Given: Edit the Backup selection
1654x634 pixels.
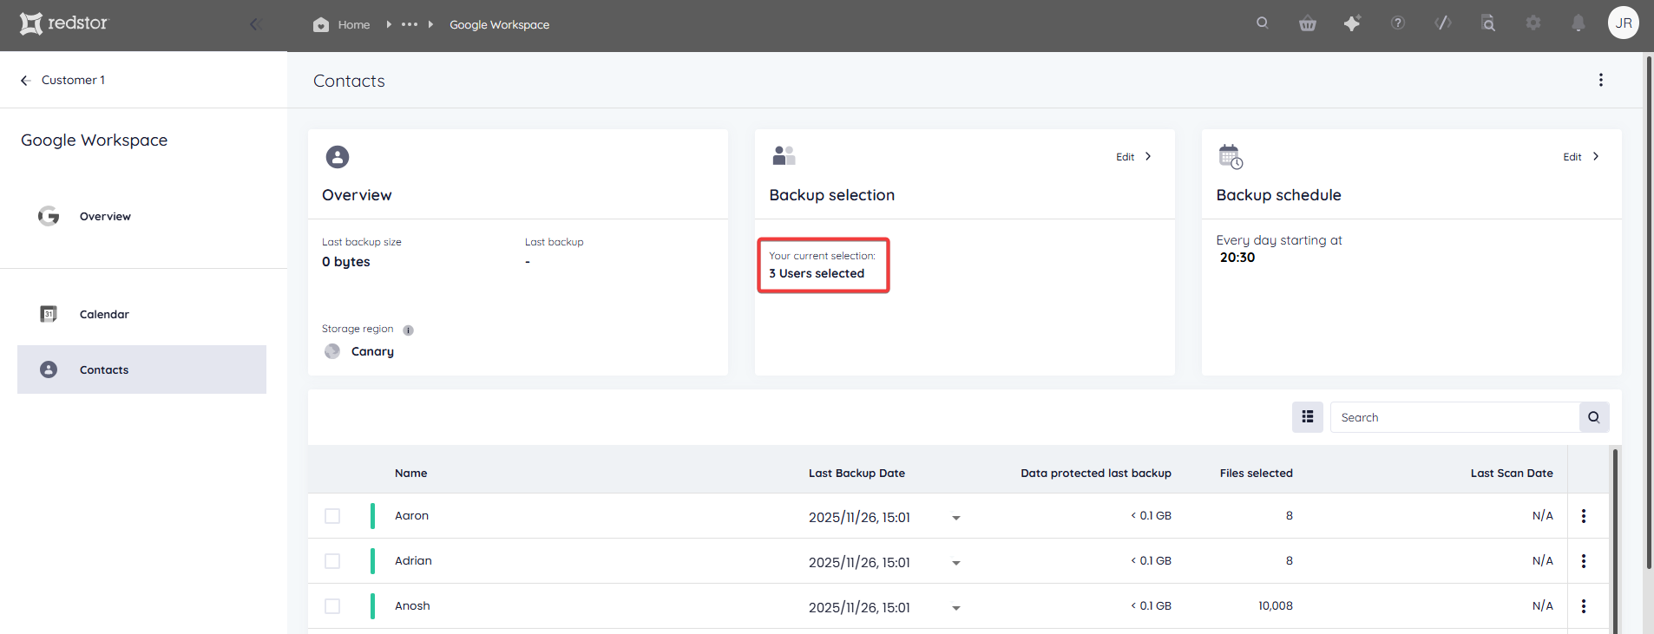Looking at the screenshot, I should coord(1133,157).
